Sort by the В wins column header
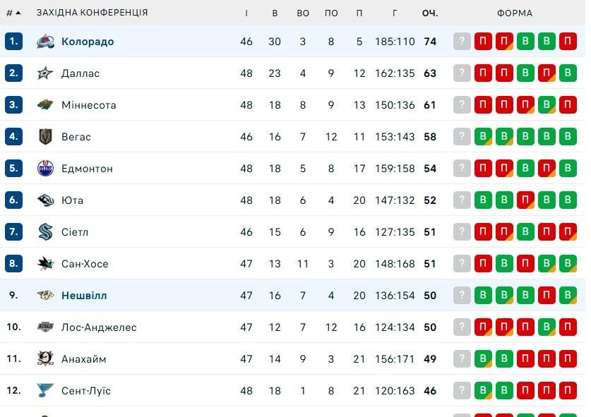The image size is (591, 417). tap(275, 13)
